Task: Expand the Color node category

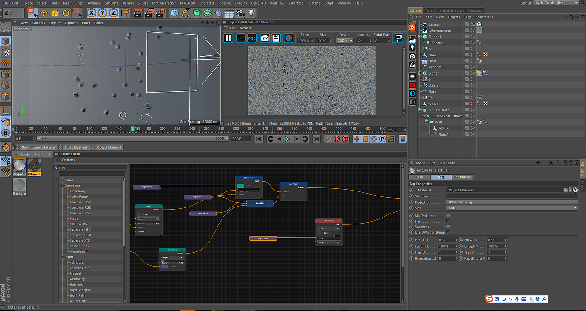Action: click(63, 180)
